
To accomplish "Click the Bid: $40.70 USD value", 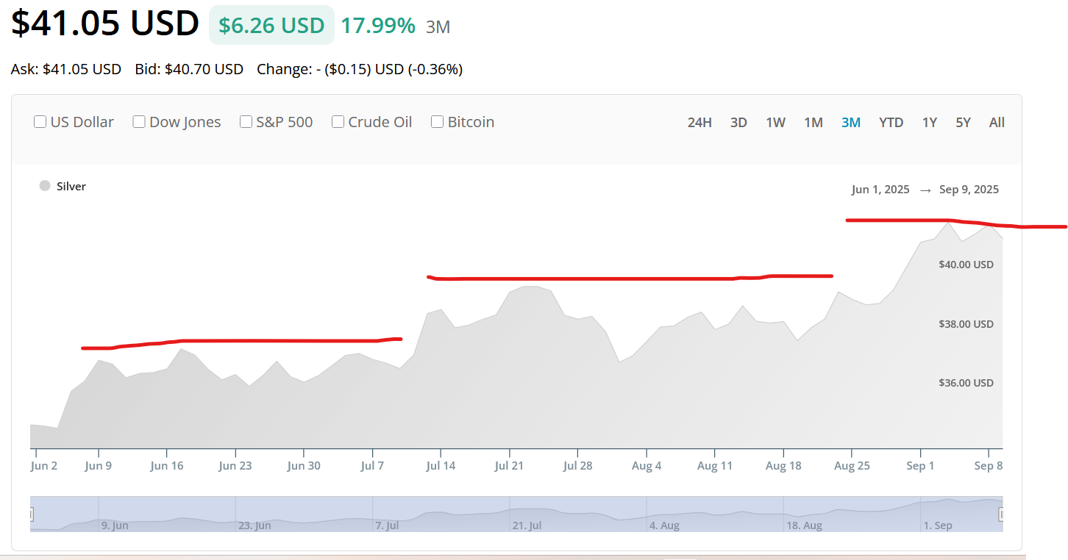I will (x=189, y=69).
